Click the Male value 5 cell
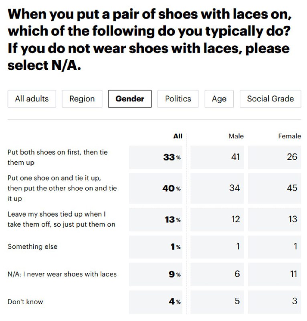307x321 pixels. (217, 302)
